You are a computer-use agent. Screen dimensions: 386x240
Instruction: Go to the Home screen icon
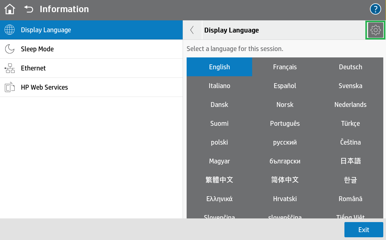[x=10, y=9]
